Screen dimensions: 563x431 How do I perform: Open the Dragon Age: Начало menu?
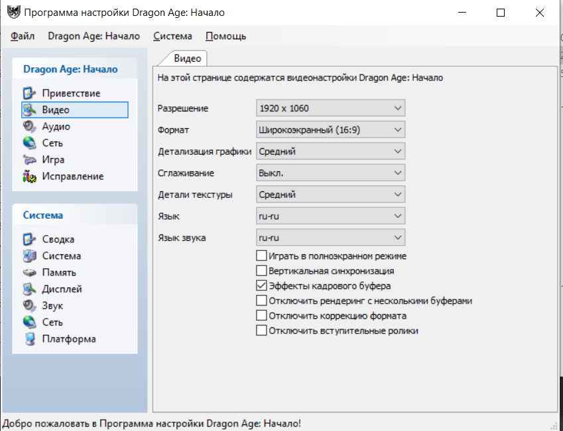pyautogui.click(x=94, y=36)
